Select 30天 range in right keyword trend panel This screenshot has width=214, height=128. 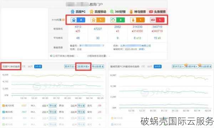(149, 67)
